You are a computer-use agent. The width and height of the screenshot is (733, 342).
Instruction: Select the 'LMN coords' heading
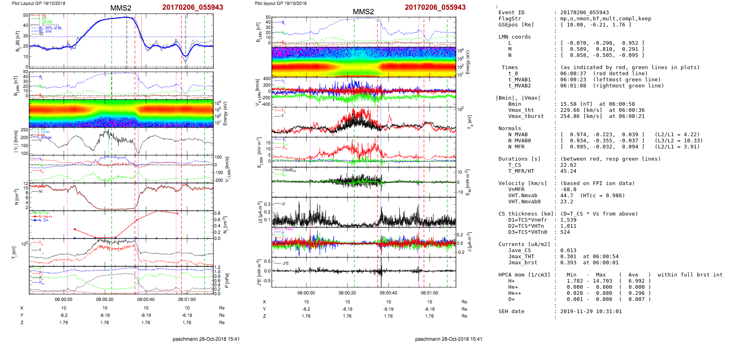pyautogui.click(x=514, y=37)
